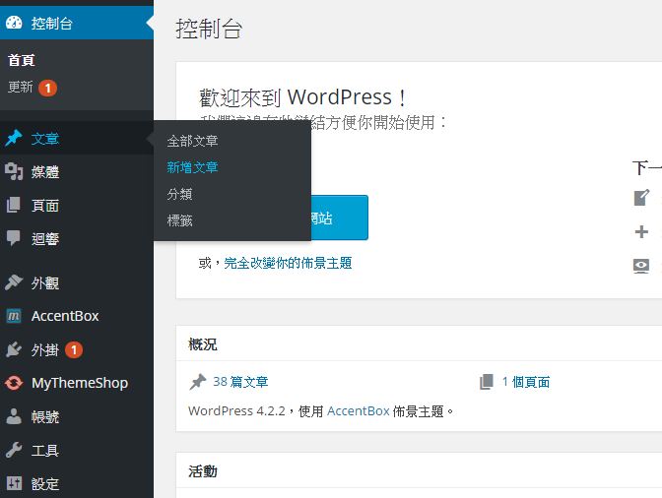Click the settings sliders icon beside 設定
Screen dimensions: 662x498
(x=14, y=483)
